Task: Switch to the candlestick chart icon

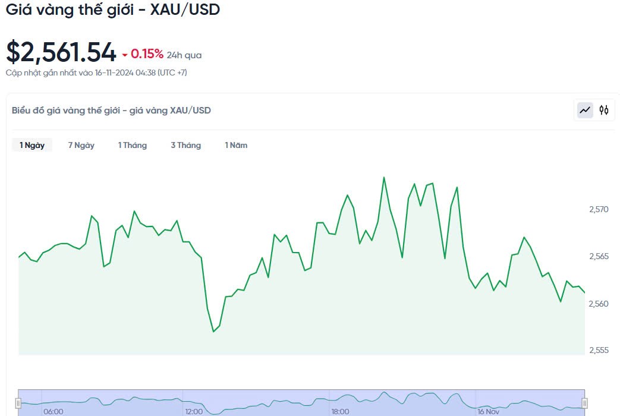Action: pyautogui.click(x=604, y=110)
